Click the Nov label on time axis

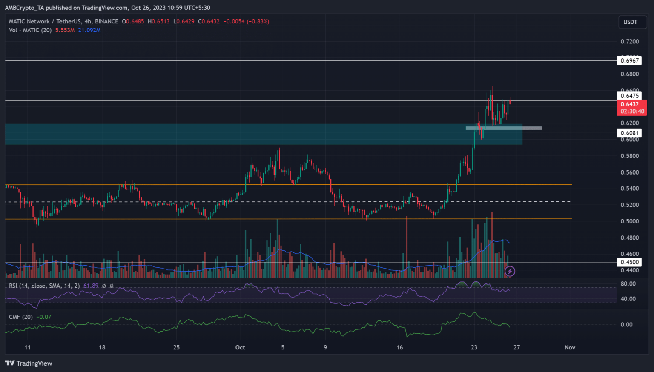point(570,347)
